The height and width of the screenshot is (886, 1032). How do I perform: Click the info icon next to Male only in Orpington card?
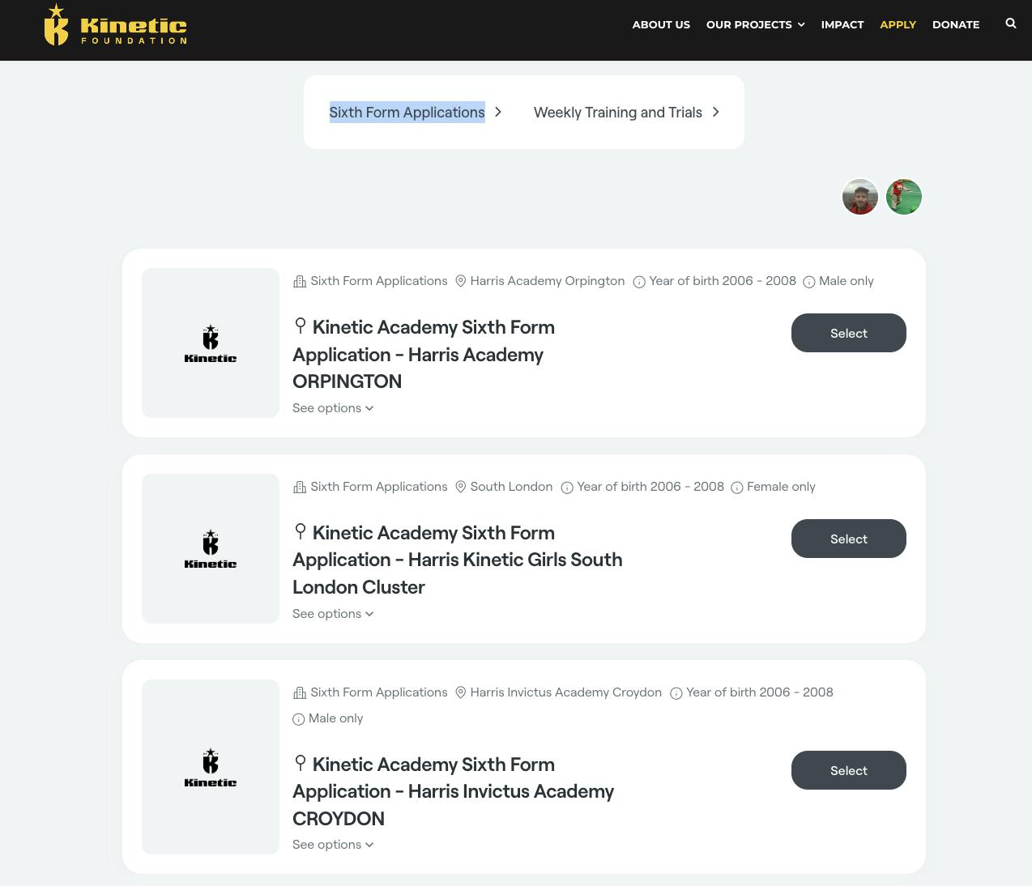click(x=809, y=282)
